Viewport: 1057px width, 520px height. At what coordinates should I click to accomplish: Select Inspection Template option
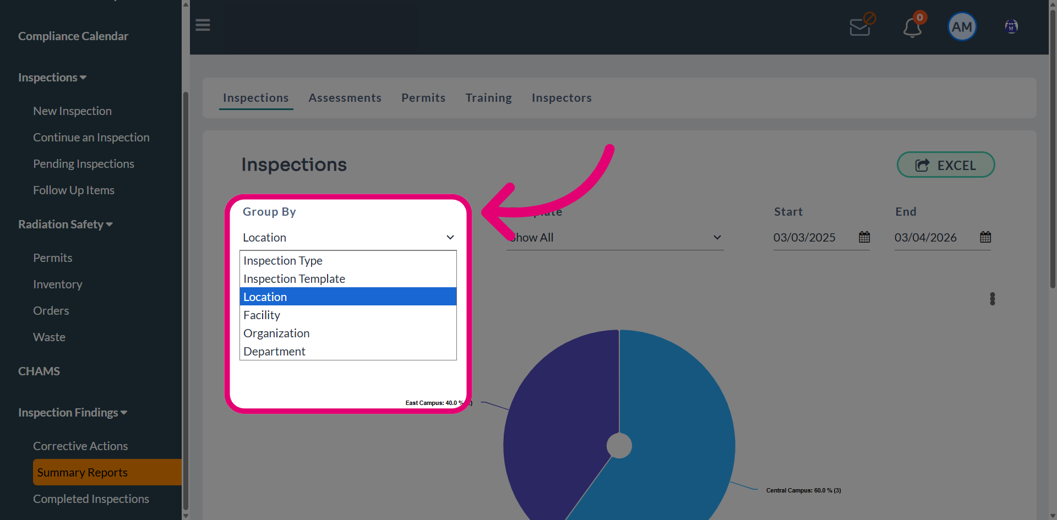click(348, 278)
